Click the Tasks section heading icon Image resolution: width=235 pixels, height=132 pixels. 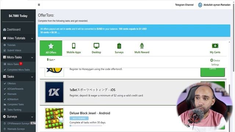[4, 77]
